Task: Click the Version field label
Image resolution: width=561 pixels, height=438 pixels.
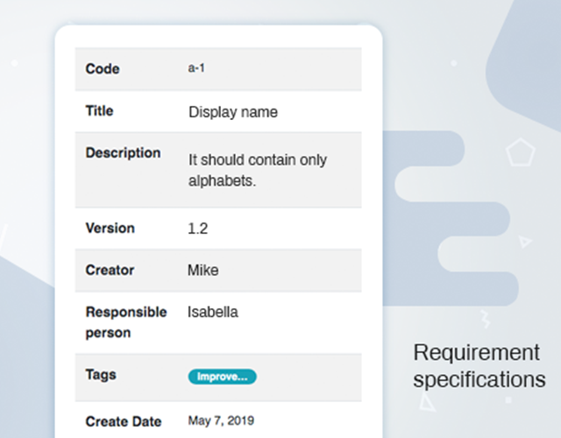Action: 110,228
